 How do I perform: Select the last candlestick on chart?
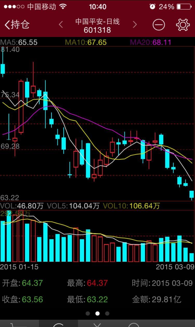pos(192,195)
